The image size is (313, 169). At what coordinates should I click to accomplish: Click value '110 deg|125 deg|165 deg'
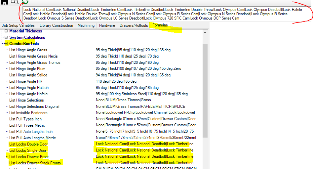click(116, 81)
